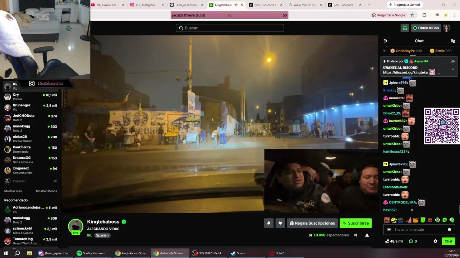Open chat settings gear icon
Screen dimensions: 460x258
436,241
